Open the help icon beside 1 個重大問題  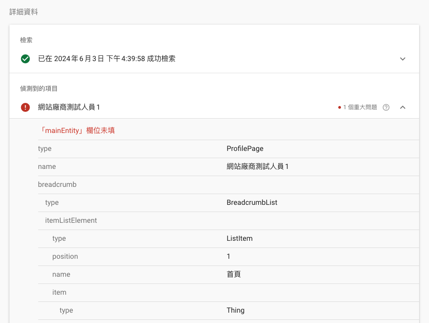pyautogui.click(x=386, y=107)
